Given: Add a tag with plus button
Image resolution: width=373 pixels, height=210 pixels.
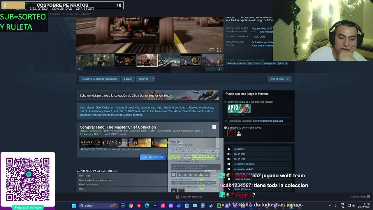Looking at the screenshot, I should pos(286,64).
